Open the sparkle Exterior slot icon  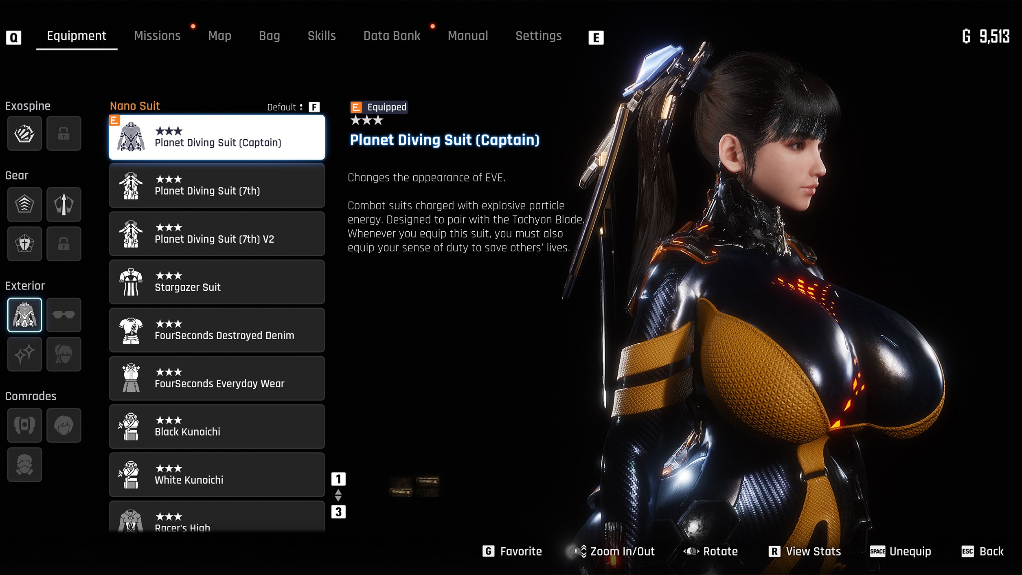[x=24, y=354]
